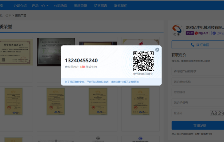224x142 pixels.
Task: Open the 用户服务协议 link
Action: pyautogui.click(x=204, y=133)
